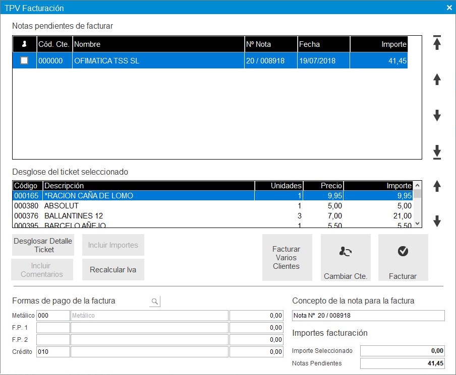Move up one row in pending notes
The image size is (456, 375).
tap(437, 79)
